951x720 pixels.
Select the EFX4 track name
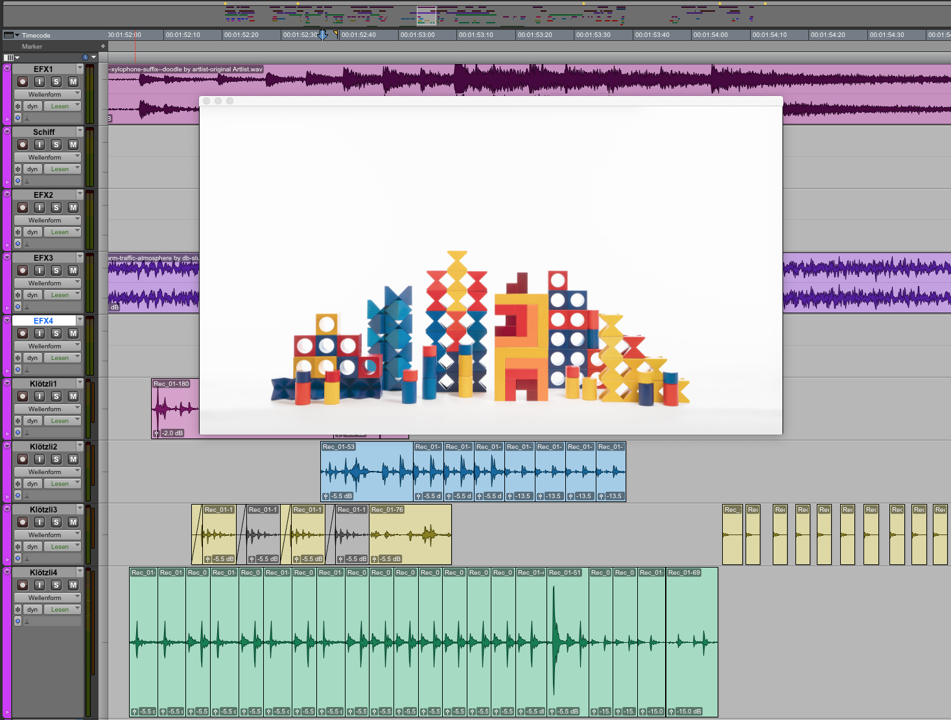tap(43, 321)
